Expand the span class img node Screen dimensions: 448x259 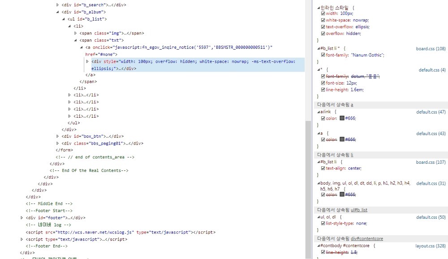[75, 33]
